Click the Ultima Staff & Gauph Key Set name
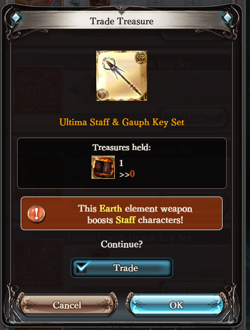This screenshot has width=250, height=330. pos(122,122)
